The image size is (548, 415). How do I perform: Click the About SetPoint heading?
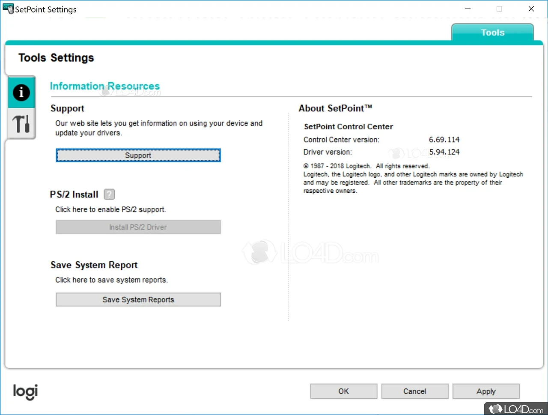[335, 108]
